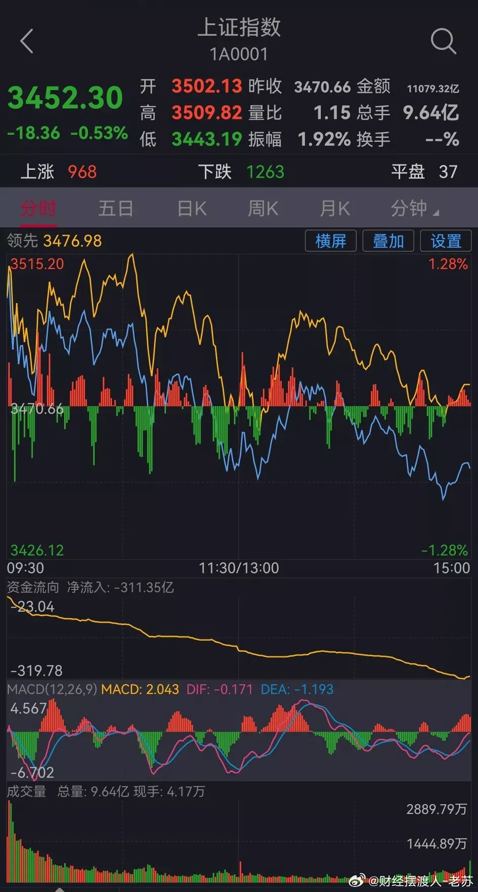Tap the 上涨 968 advancers count
The image size is (478, 892).
[58, 172]
